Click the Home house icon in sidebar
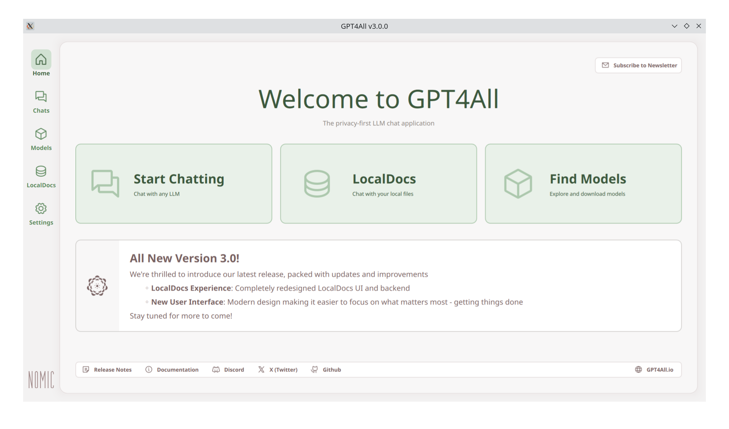The height and width of the screenshot is (429, 729). click(x=41, y=59)
